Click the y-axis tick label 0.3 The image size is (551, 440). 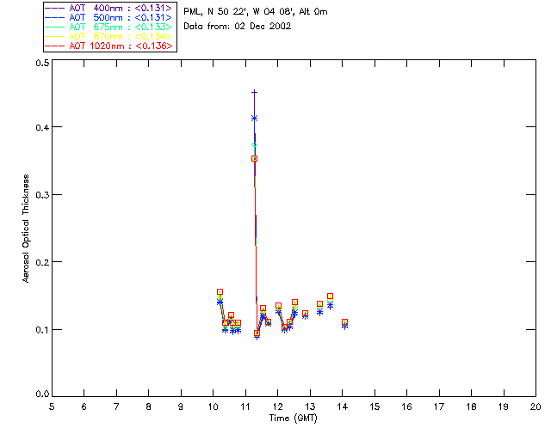coord(42,195)
